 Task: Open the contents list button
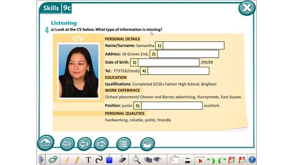tap(124, 144)
